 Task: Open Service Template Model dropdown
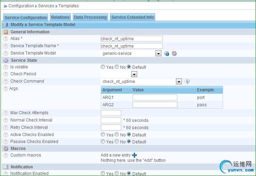point(158,53)
